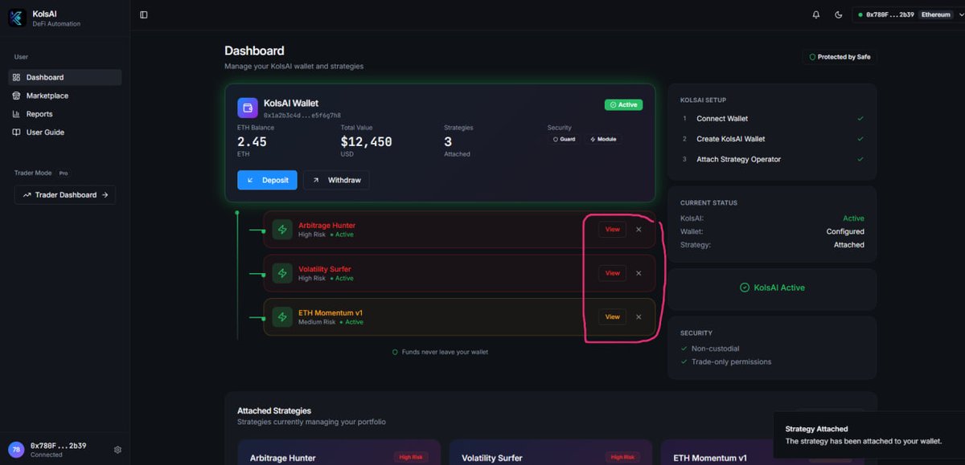Open Reports in sidebar

click(x=65, y=114)
